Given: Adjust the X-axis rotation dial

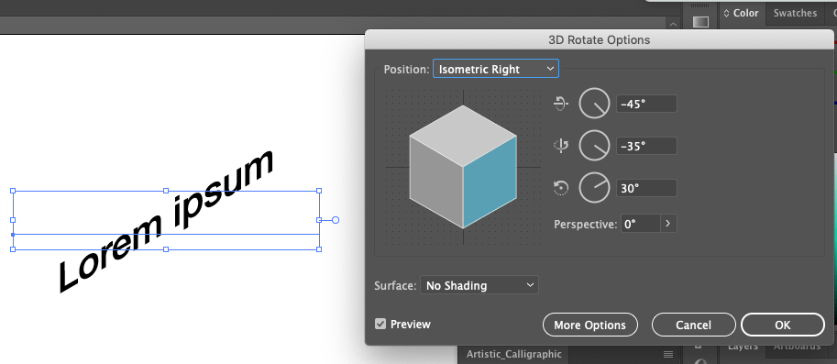Looking at the screenshot, I should 594,104.
